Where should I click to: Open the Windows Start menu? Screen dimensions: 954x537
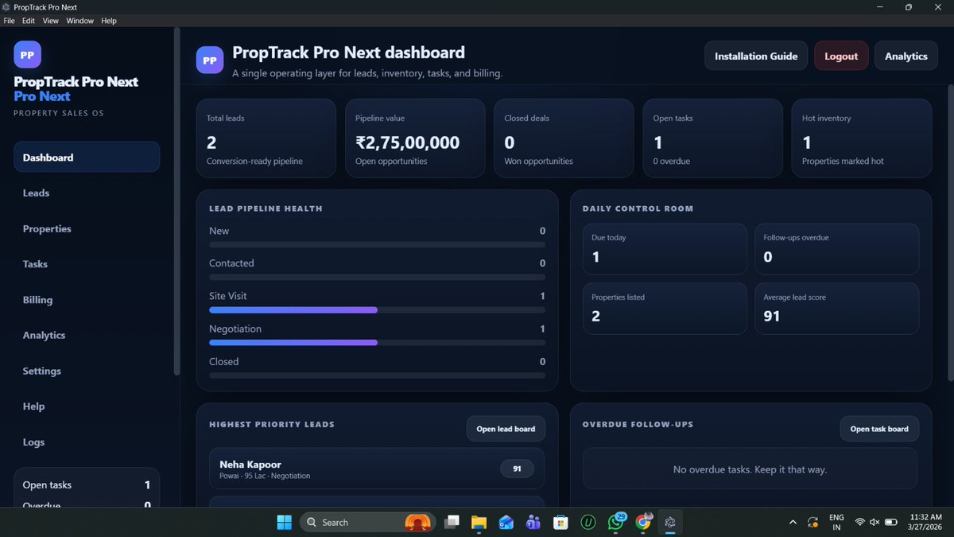tap(284, 522)
